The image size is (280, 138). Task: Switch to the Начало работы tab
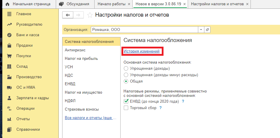coord(111,4)
